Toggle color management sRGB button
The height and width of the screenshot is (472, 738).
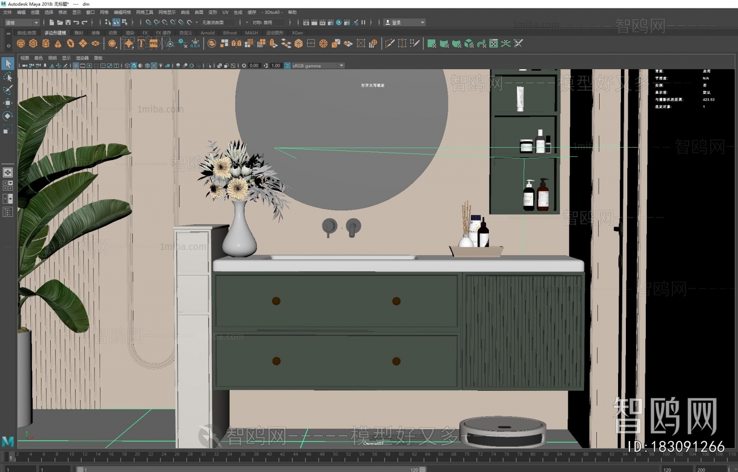point(287,66)
